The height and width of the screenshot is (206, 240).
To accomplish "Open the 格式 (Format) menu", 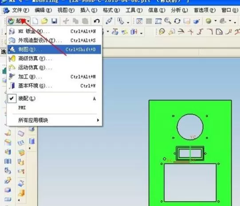I will pyautogui.click(x=111, y=10).
